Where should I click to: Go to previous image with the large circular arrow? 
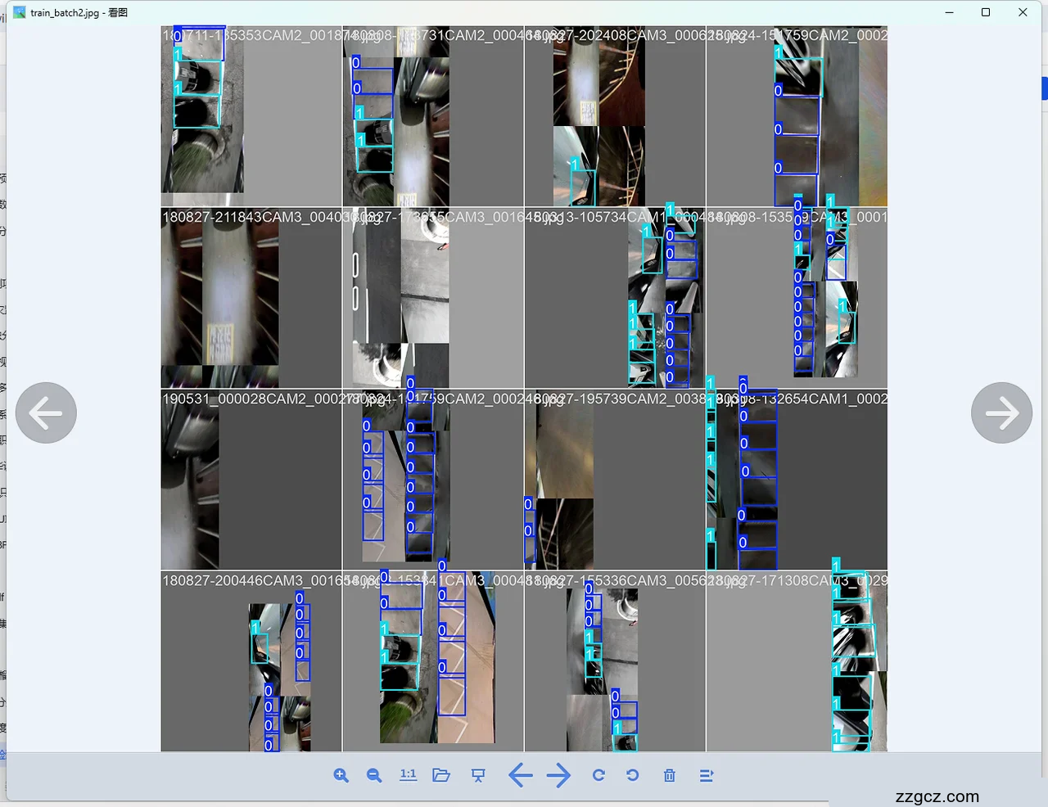(46, 413)
